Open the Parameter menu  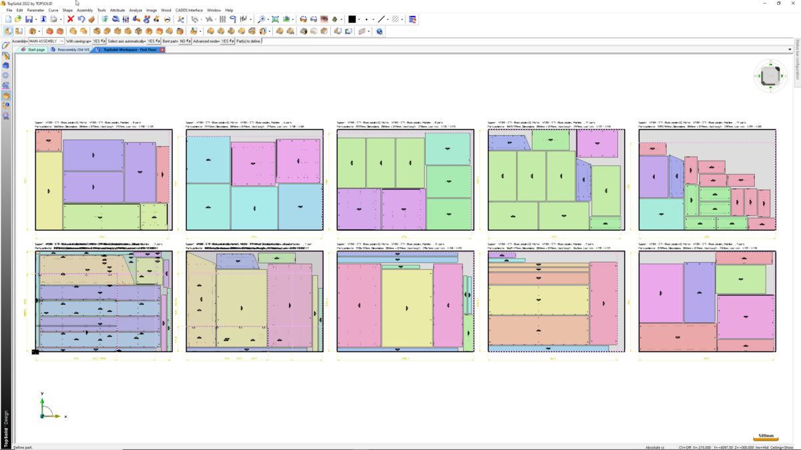35,11
